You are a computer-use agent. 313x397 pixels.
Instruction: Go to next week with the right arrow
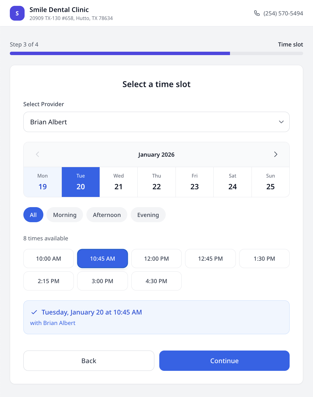(276, 154)
